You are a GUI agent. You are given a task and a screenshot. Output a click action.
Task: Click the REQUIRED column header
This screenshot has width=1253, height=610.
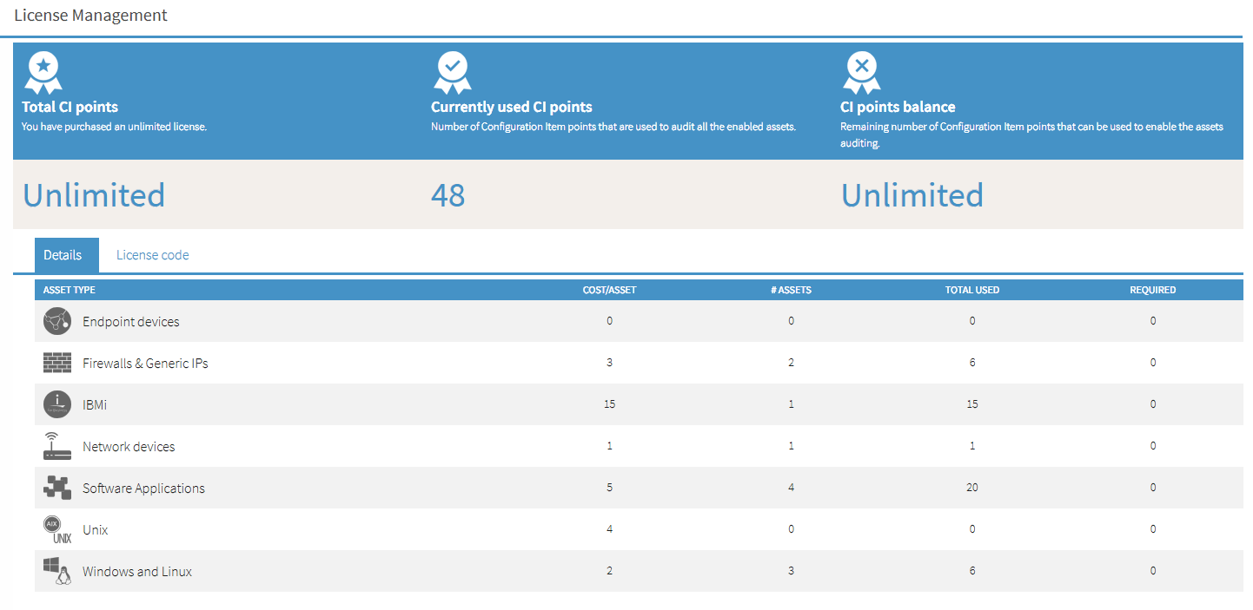(x=1152, y=290)
